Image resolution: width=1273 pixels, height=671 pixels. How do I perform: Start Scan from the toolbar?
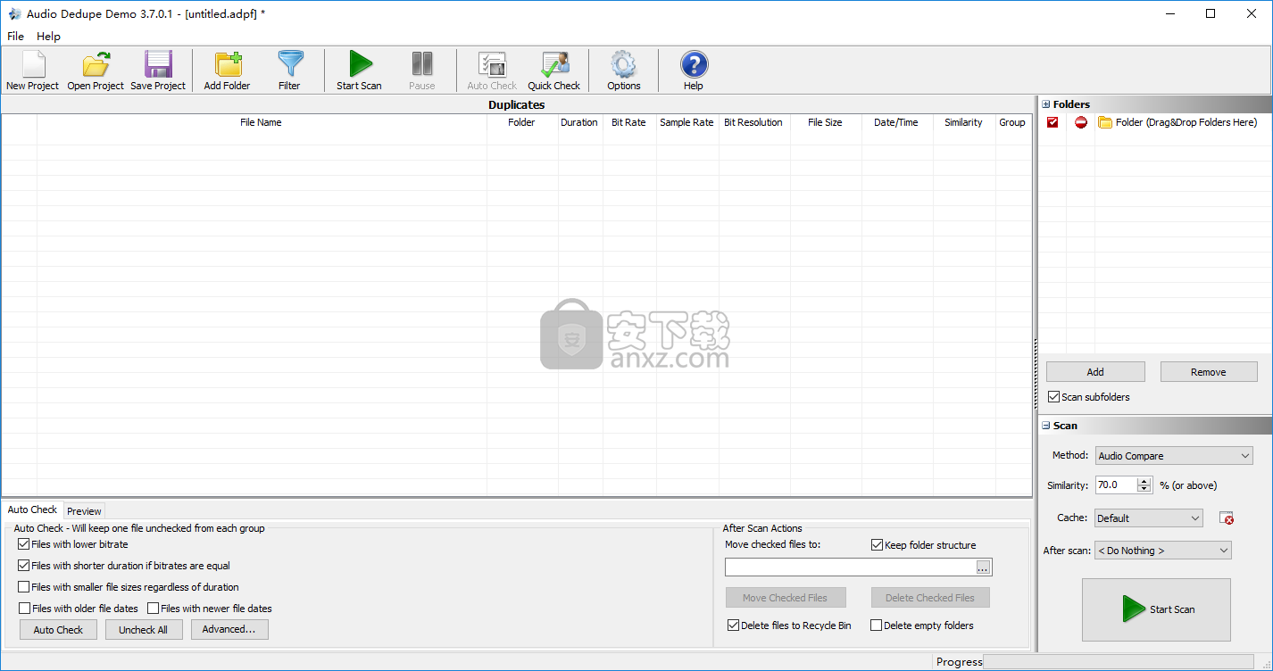359,70
